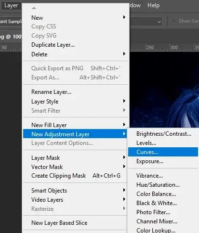Expand the Video Layers submenu
Image resolution: width=199 pixels, height=233 pixels.
(76, 200)
